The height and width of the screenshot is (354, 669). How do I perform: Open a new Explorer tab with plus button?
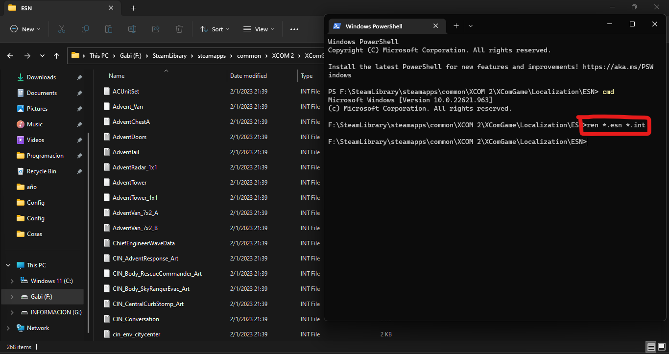(x=133, y=8)
